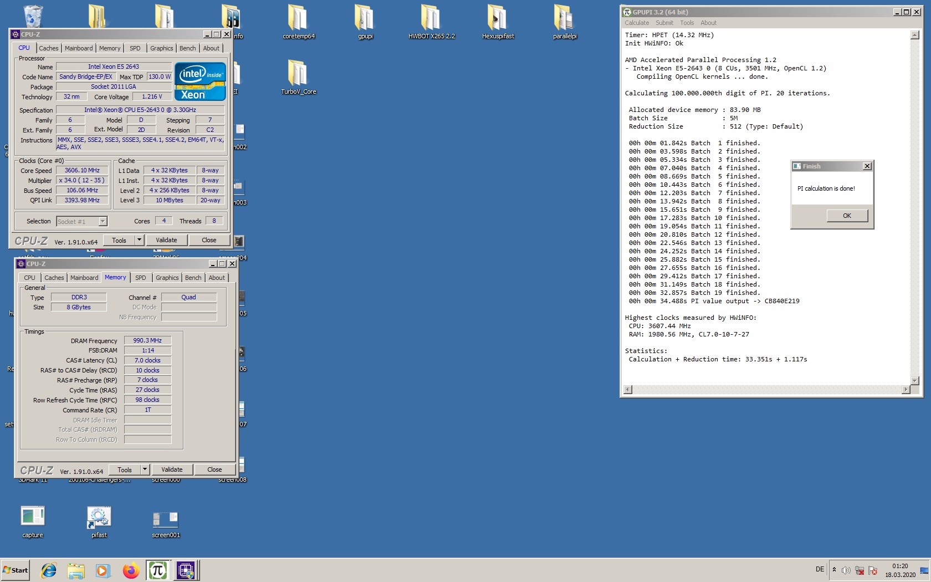Viewport: 931px width, 582px height.
Task: Open Calculate menu in GPUPI
Action: pyautogui.click(x=637, y=23)
